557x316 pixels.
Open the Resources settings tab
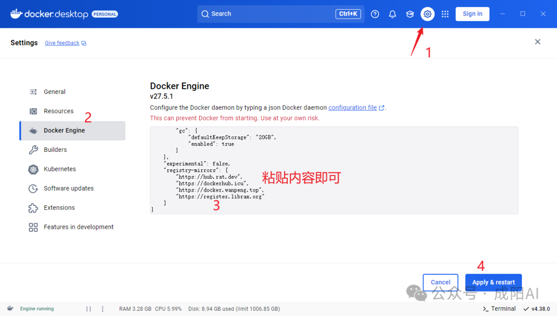pyautogui.click(x=73, y=111)
